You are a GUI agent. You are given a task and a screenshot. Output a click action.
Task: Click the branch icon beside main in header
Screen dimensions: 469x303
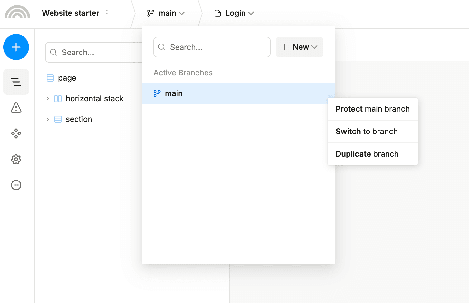[150, 13]
